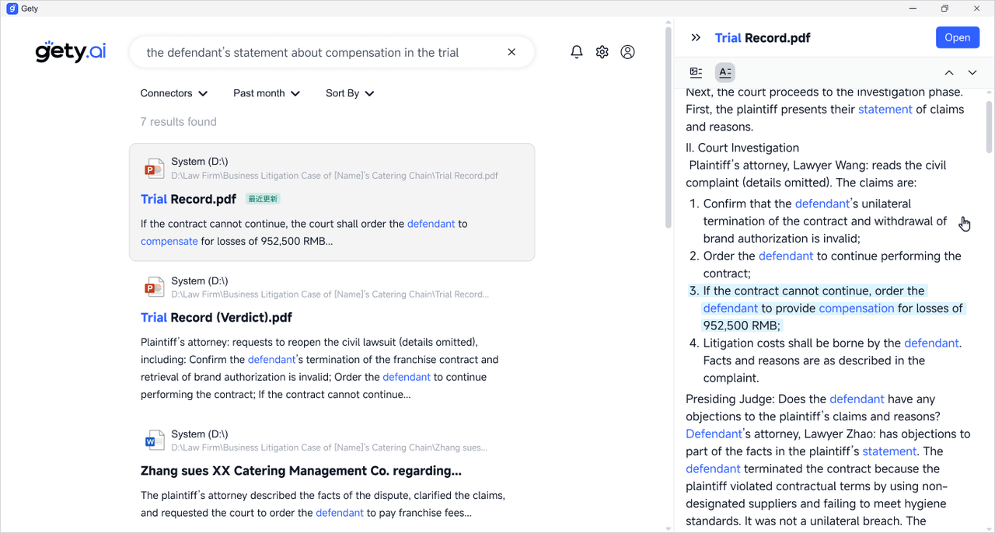Jump to previous match with up arrow
The width and height of the screenshot is (995, 533).
(x=948, y=72)
